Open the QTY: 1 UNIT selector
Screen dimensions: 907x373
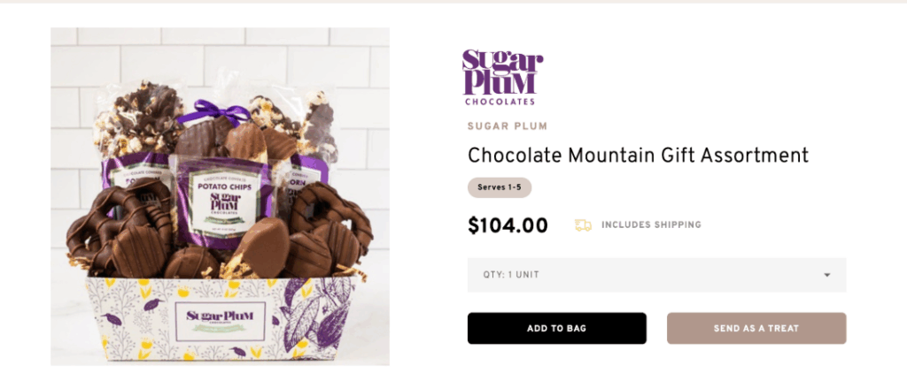point(655,275)
